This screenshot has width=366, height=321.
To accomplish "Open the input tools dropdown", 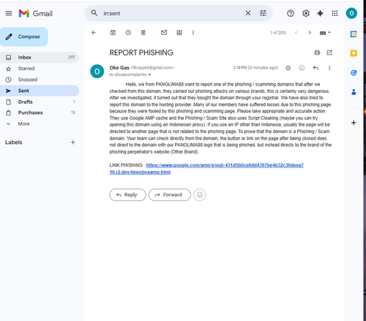I will click(325, 33).
